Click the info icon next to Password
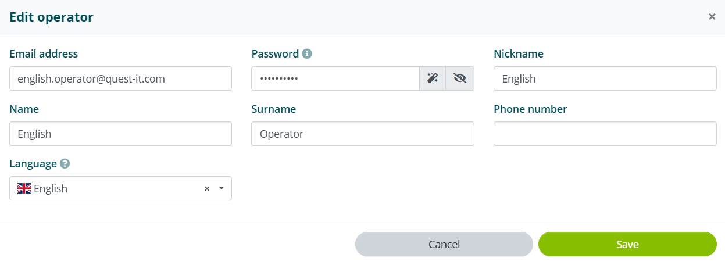Viewport: 725px width, 265px height. (x=307, y=54)
